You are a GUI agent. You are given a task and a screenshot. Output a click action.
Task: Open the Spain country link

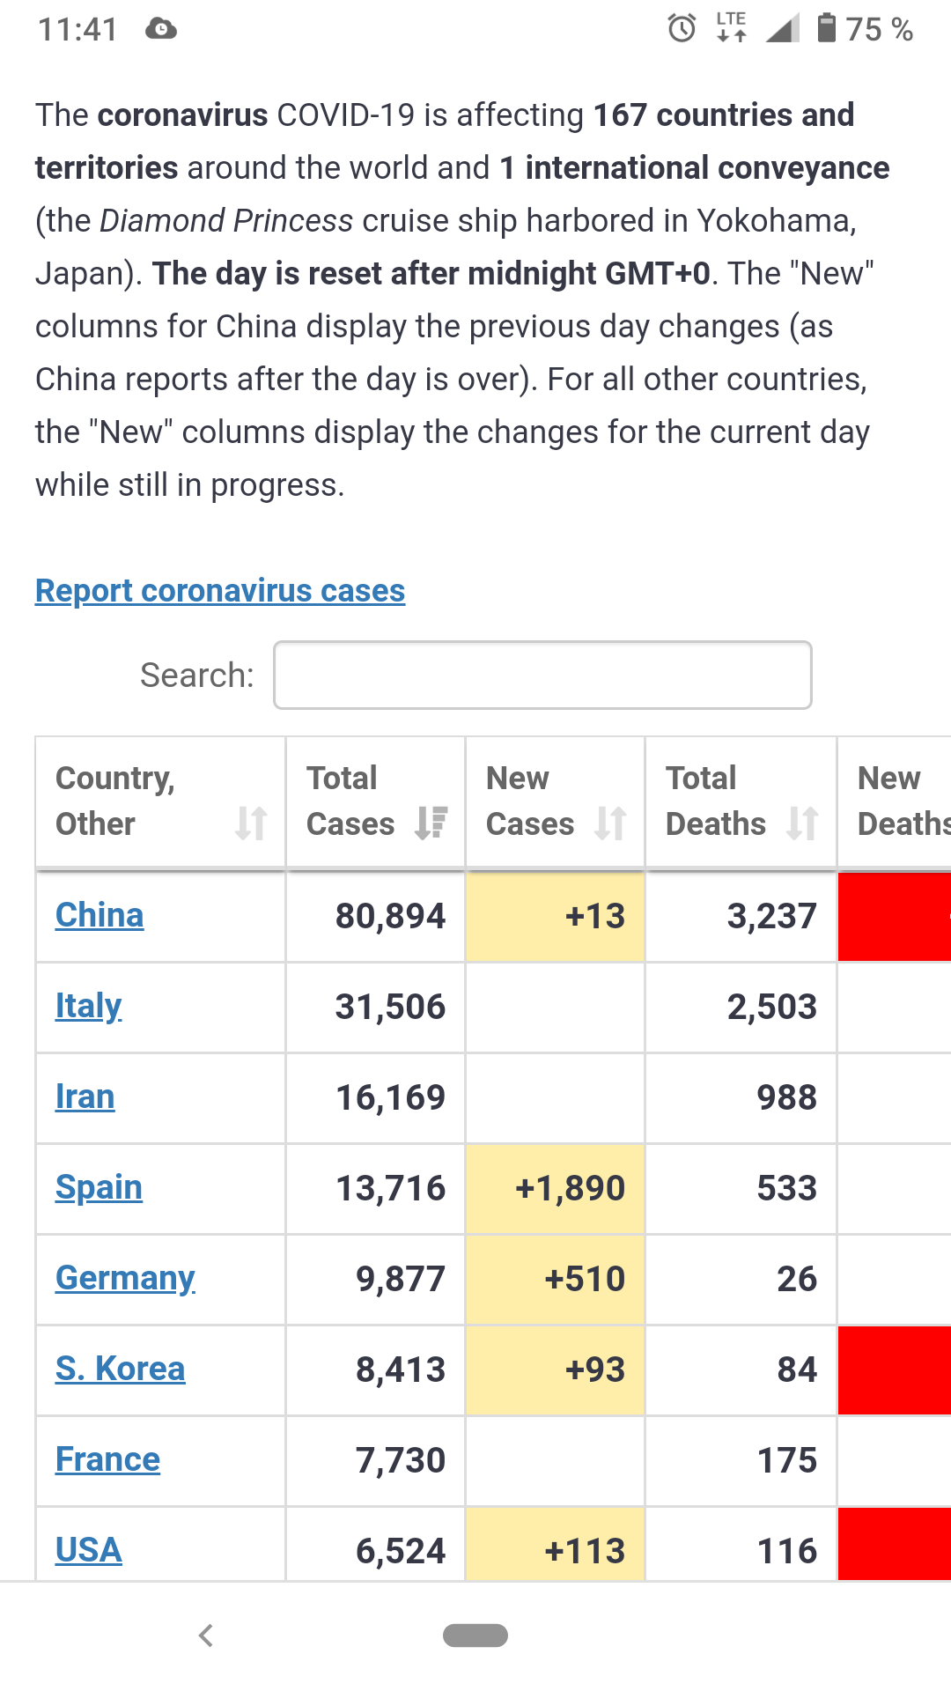pyautogui.click(x=99, y=1188)
